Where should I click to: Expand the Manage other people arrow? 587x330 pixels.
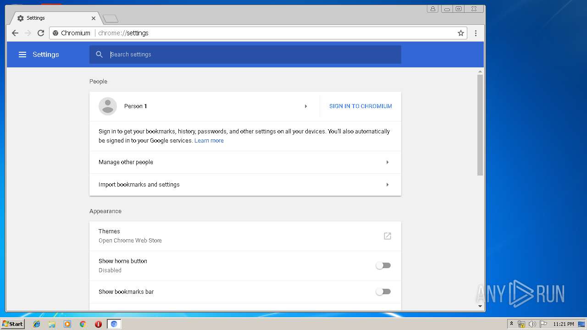click(388, 162)
